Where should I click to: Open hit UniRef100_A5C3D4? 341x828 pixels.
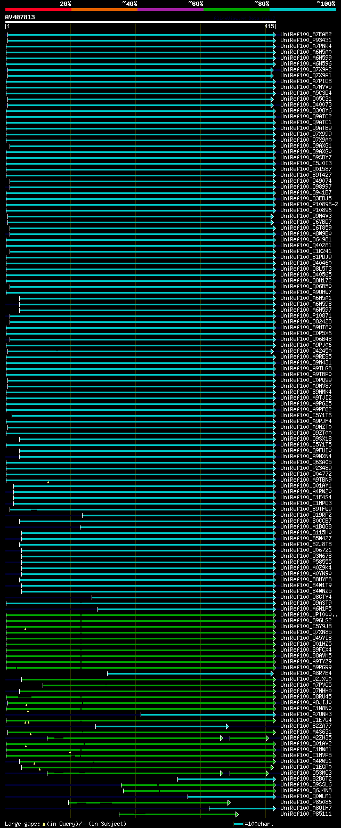tap(306, 93)
